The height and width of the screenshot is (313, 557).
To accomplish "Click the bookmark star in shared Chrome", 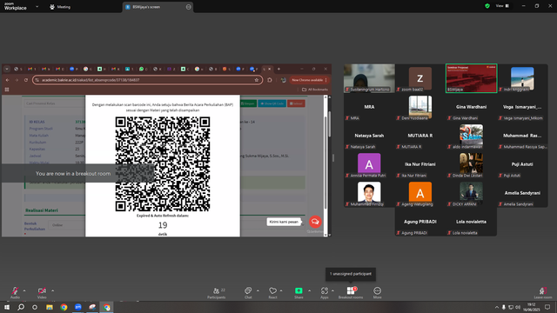I will [257, 80].
